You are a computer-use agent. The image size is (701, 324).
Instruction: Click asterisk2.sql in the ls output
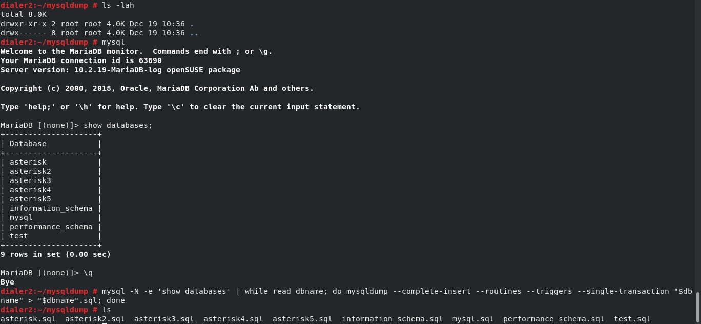95,319
